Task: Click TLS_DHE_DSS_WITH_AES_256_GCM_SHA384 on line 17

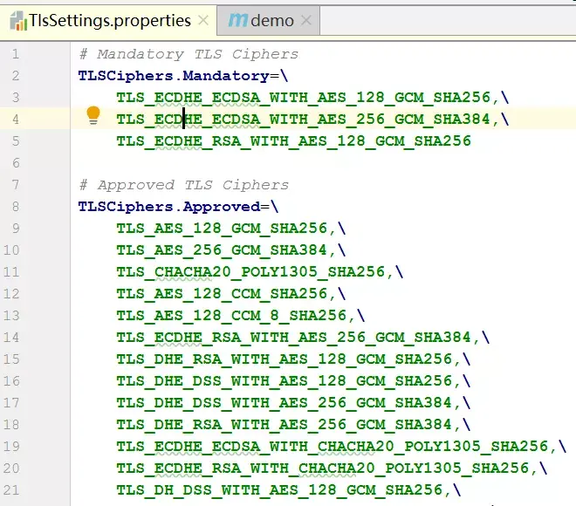Action: pos(284,403)
